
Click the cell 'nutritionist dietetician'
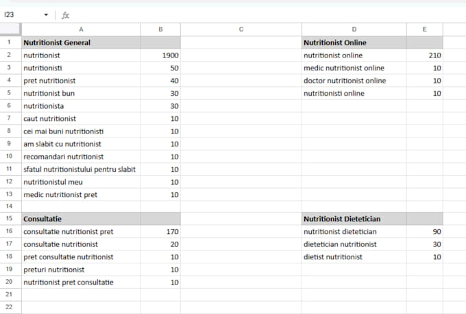click(x=354, y=231)
